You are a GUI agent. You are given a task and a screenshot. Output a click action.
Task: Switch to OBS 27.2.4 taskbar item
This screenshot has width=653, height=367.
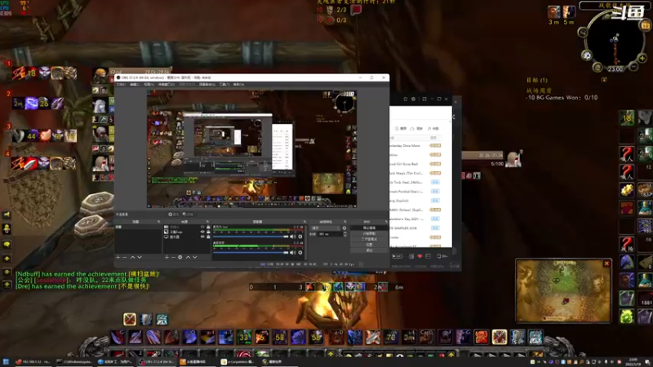click(157, 362)
